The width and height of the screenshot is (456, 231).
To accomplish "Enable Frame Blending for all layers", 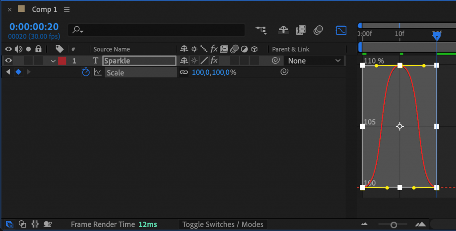I will 301,30.
